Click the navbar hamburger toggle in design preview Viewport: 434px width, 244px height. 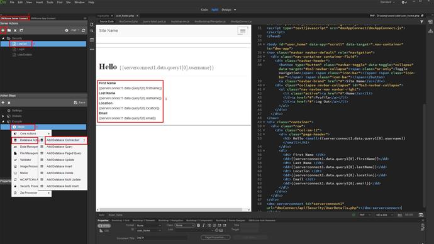tap(242, 31)
